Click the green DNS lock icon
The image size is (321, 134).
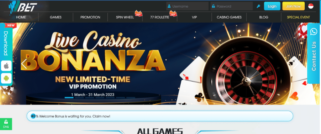pyautogui.click(x=6, y=124)
